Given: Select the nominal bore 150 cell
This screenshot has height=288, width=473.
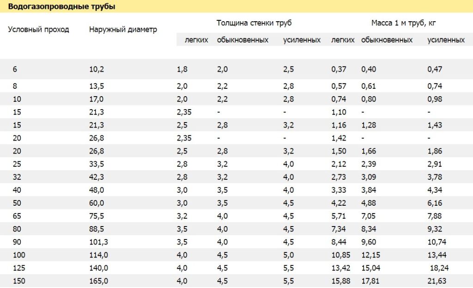Looking at the screenshot, I should click(19, 281).
